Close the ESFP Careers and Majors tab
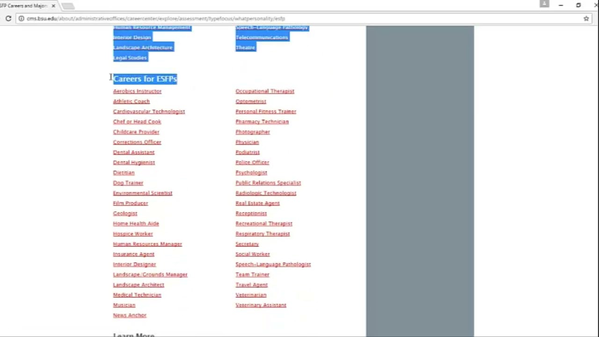This screenshot has height=337, width=599. (x=53, y=6)
